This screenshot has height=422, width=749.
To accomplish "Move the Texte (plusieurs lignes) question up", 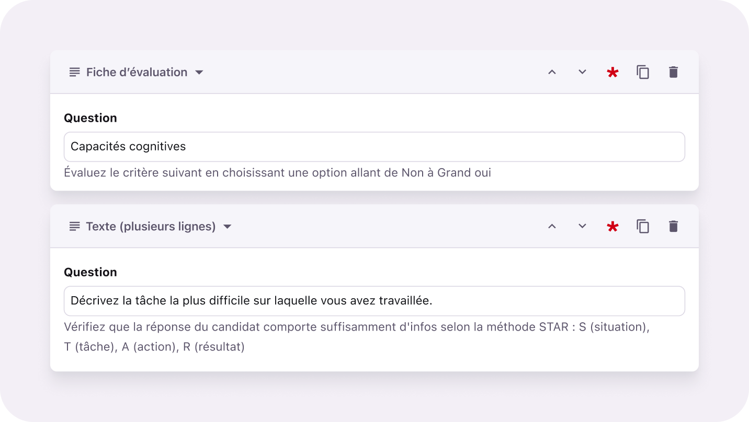I will (552, 226).
